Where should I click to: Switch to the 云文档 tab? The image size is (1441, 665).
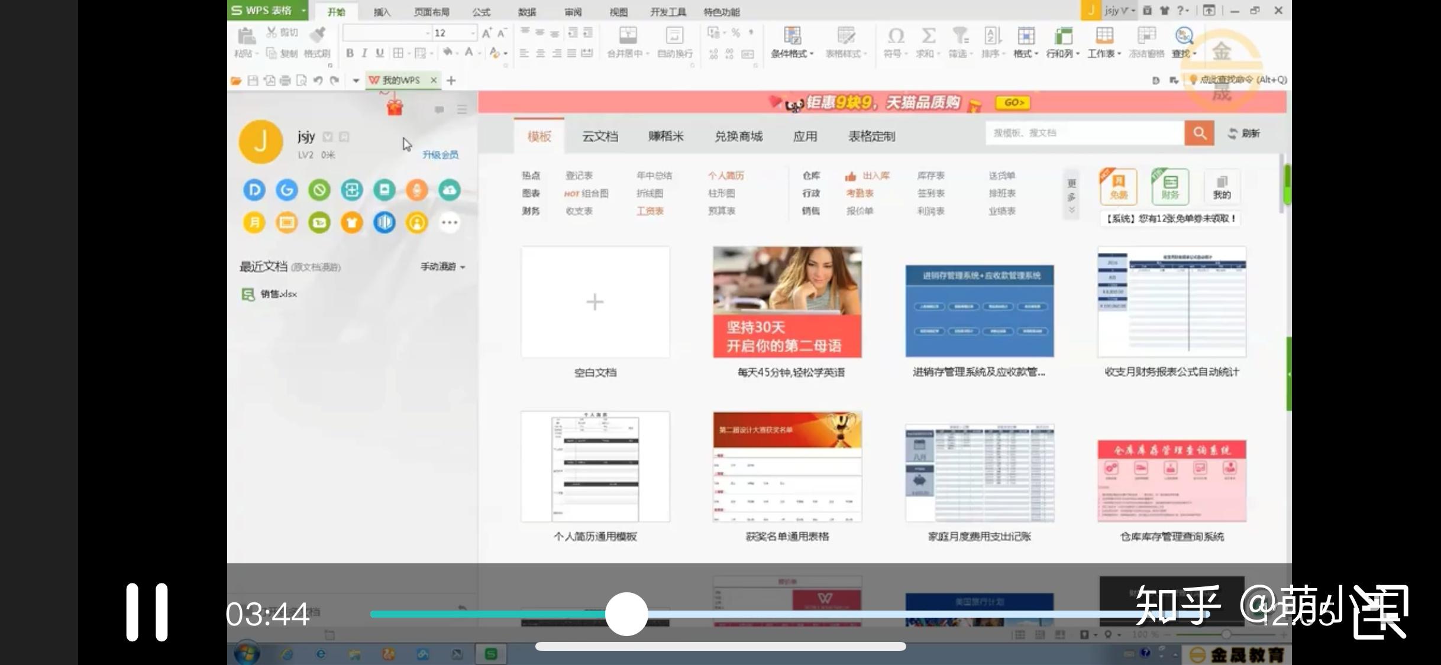point(600,137)
